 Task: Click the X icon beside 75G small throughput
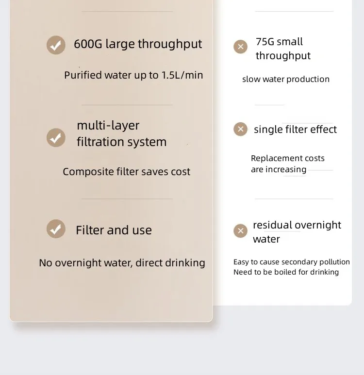pos(240,47)
